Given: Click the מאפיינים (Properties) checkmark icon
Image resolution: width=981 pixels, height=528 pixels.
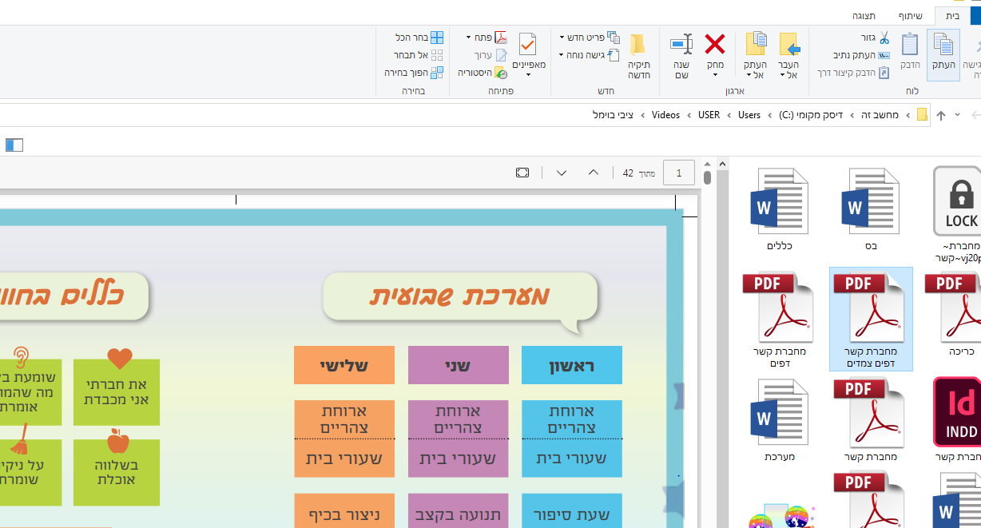Looking at the screenshot, I should 528,43.
